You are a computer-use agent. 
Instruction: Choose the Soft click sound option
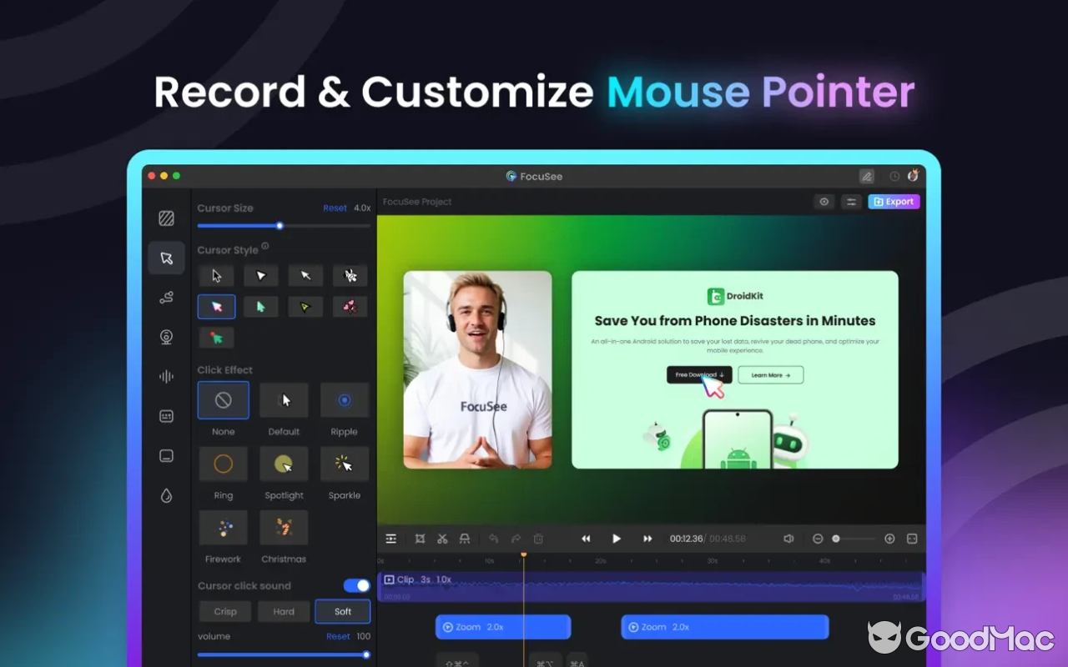click(x=342, y=611)
